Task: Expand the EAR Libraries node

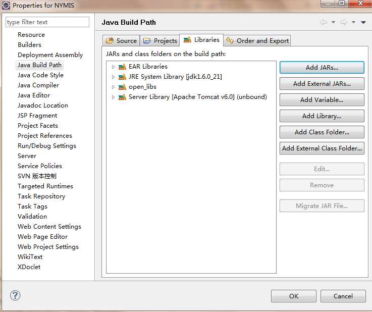Action: point(114,67)
